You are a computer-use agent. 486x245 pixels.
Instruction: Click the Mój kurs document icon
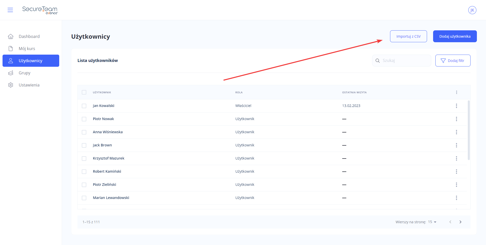coord(11,49)
